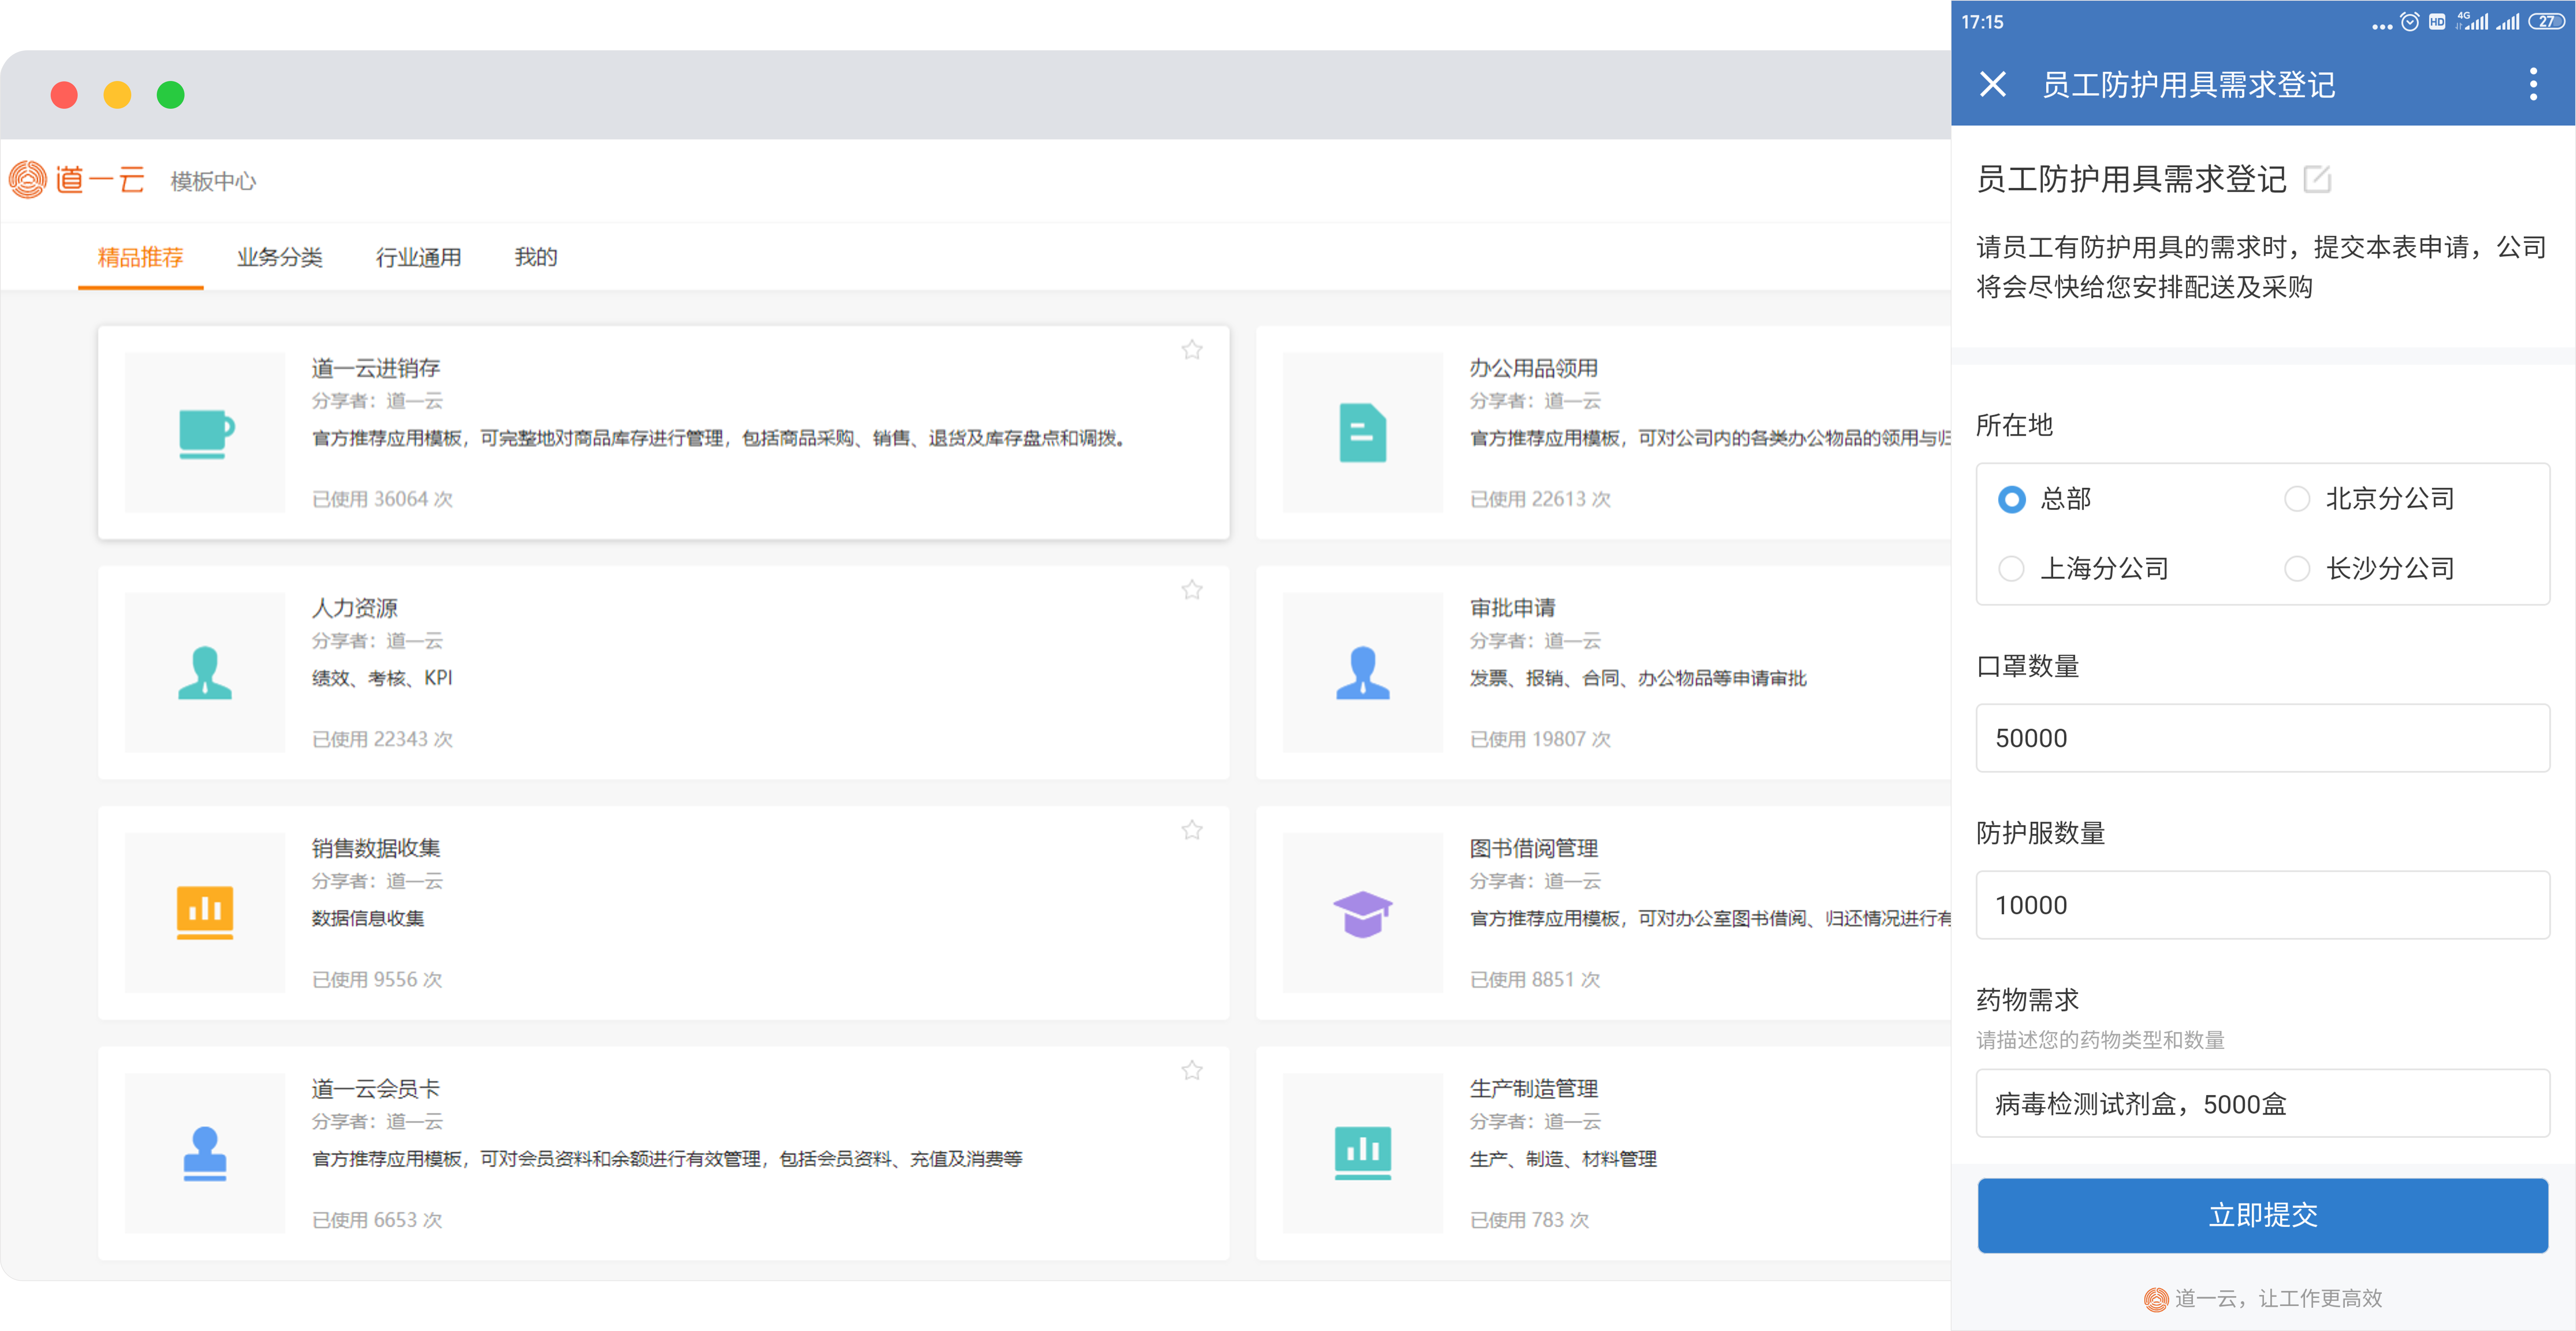Open the three-dot menu in mobile header
Screen dimensions: 2576x1331
coord(2533,84)
